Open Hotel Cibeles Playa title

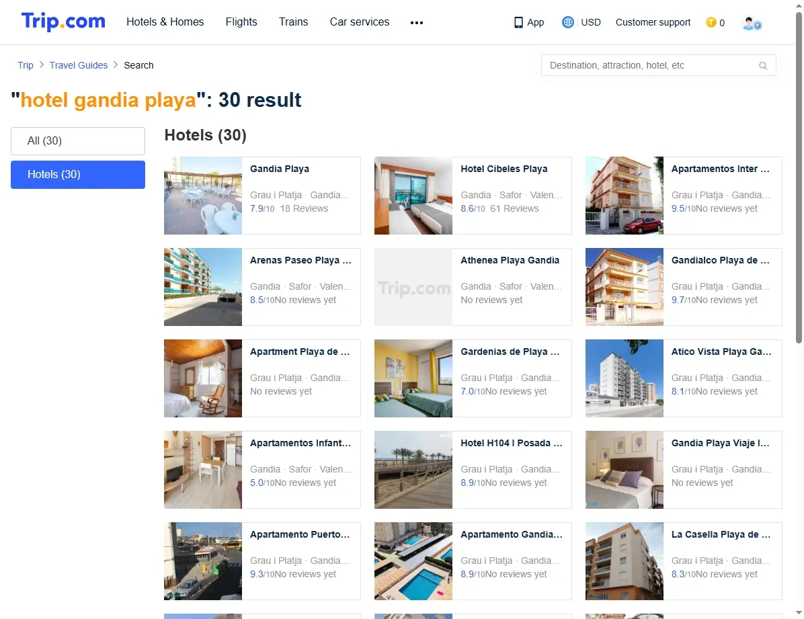(504, 169)
